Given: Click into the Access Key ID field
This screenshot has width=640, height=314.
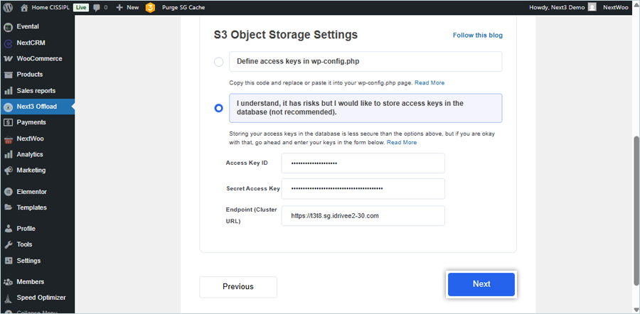Looking at the screenshot, I should (x=363, y=163).
